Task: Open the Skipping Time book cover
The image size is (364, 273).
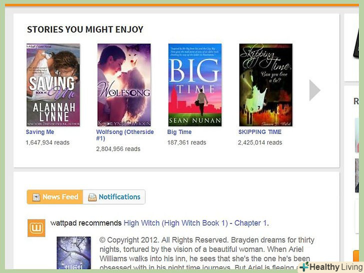Action: coord(266,85)
